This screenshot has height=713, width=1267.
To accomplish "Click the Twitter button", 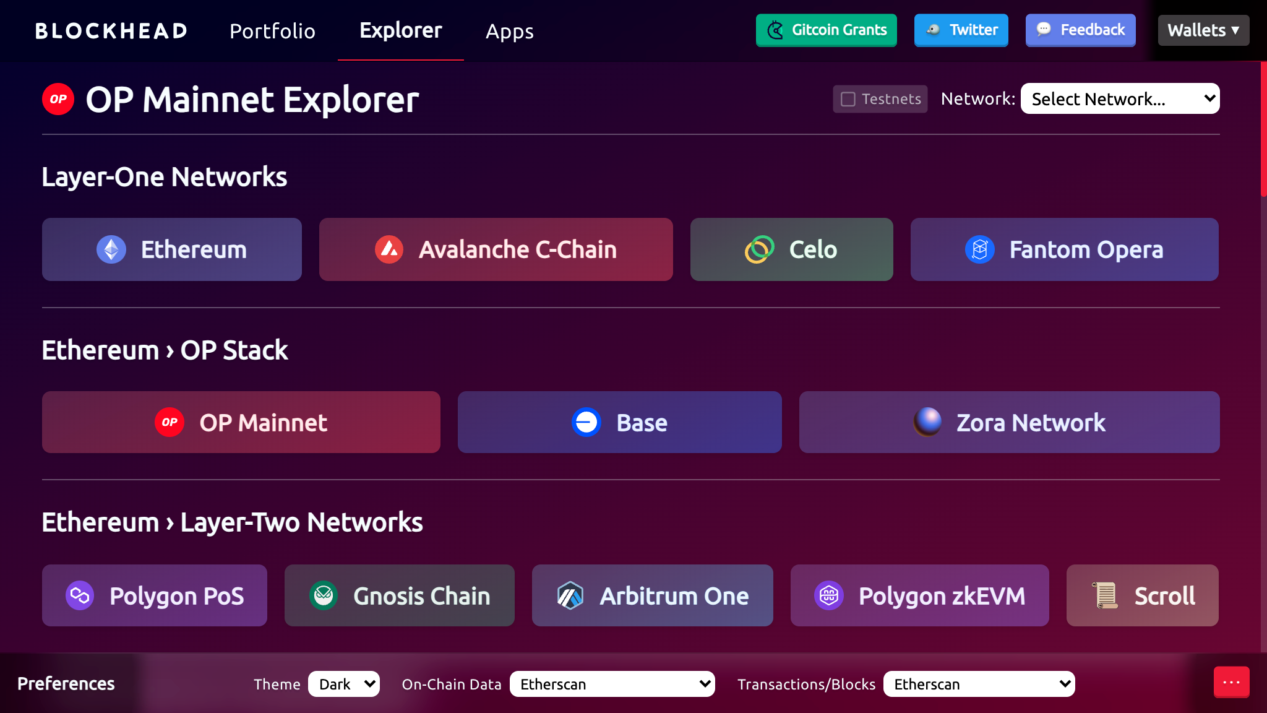I will (x=961, y=30).
